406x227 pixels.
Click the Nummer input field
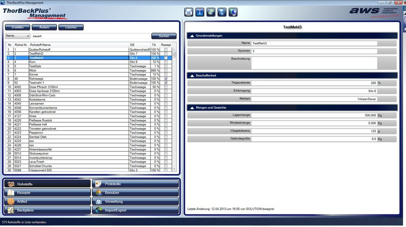point(314,51)
